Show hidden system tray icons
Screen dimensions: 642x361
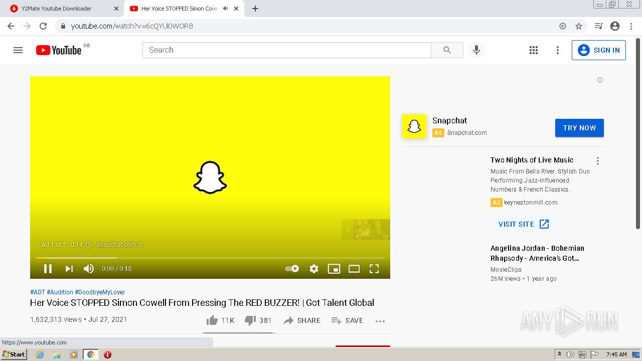coord(559,354)
